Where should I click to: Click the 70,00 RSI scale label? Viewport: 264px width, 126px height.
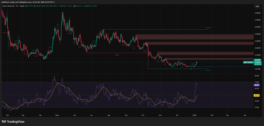[257, 82]
